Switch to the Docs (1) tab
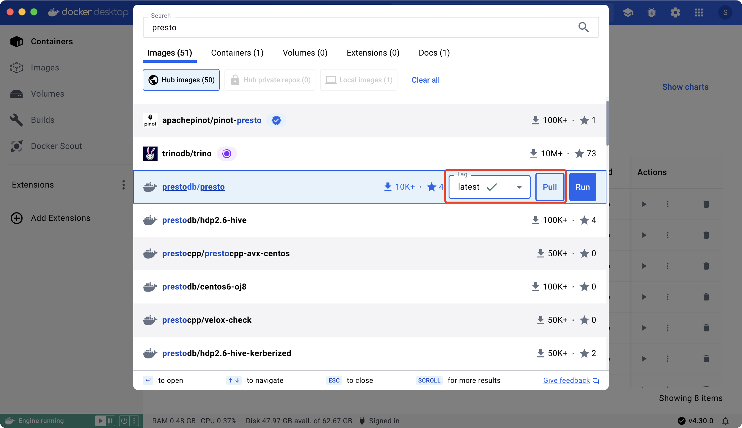The width and height of the screenshot is (742, 428). click(434, 53)
